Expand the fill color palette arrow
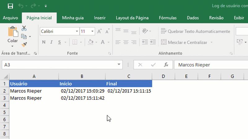Image resolution: width=248 pixels, height=139 pixels. 96,42
